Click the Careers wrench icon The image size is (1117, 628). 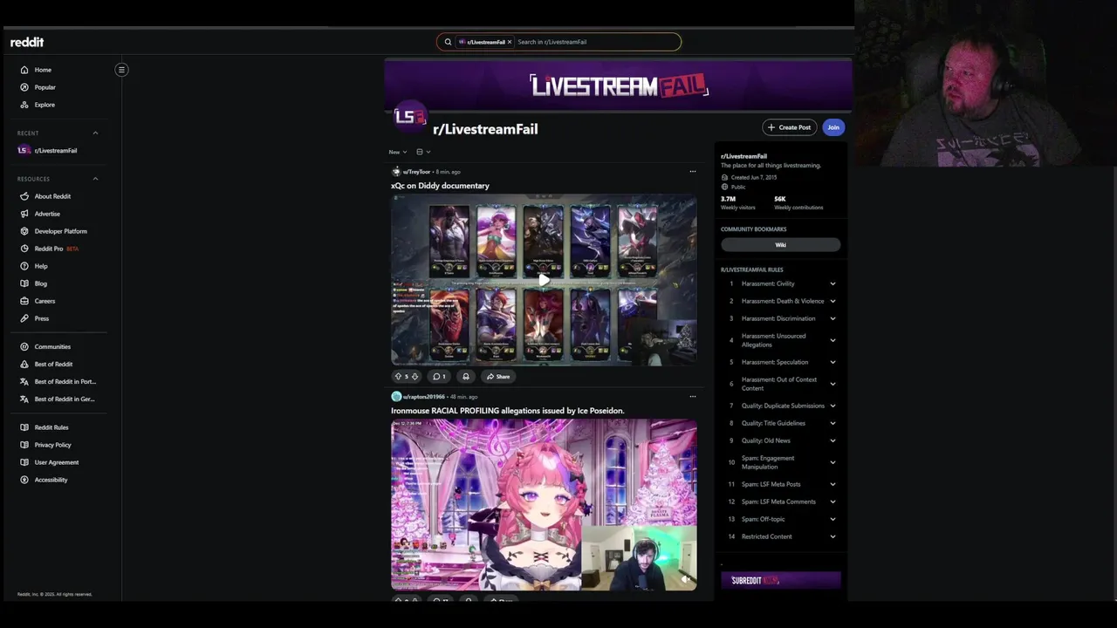click(x=24, y=301)
